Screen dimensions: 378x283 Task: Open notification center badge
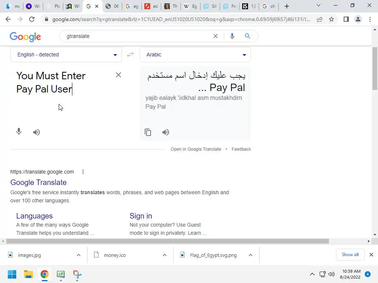pos(368,274)
